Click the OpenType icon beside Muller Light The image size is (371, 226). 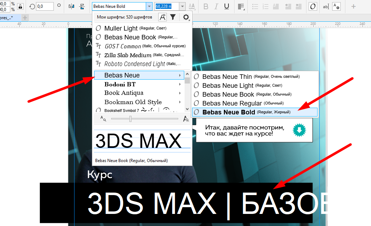(x=98, y=28)
